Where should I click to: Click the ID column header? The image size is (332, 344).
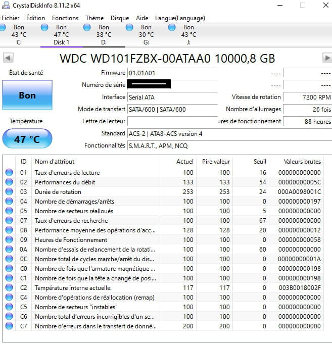[x=23, y=162]
